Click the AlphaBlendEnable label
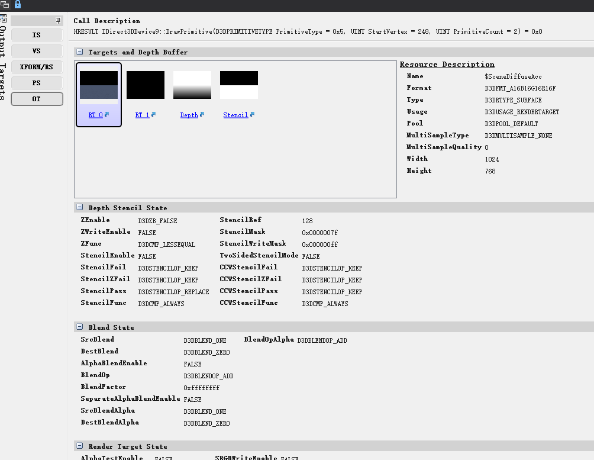This screenshot has height=460, width=594. point(114,363)
